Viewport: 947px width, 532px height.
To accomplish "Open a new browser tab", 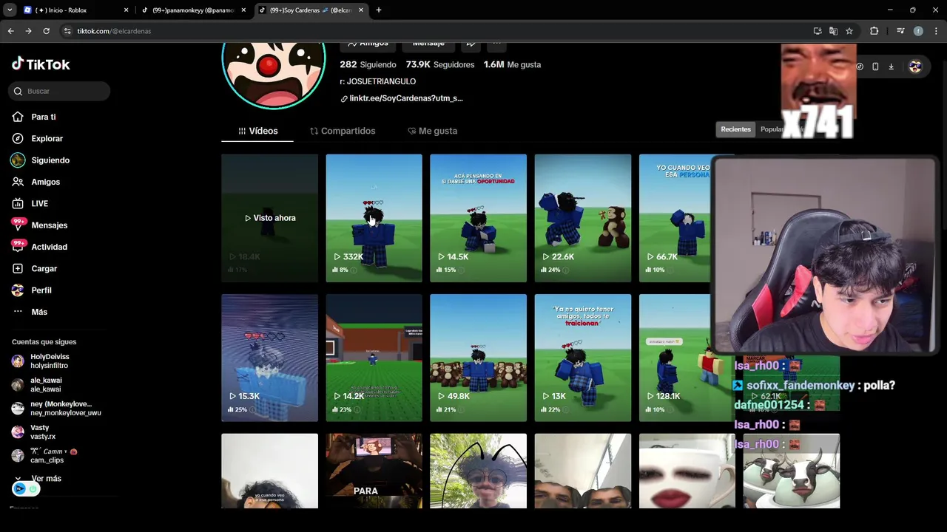I will (x=379, y=10).
